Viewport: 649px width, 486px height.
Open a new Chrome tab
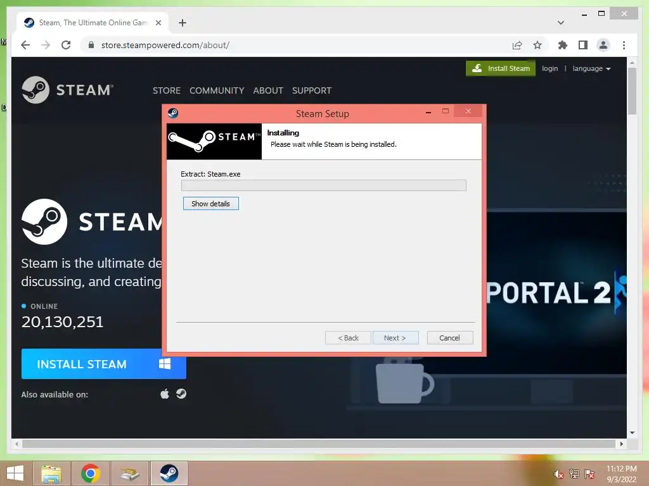[x=182, y=23]
